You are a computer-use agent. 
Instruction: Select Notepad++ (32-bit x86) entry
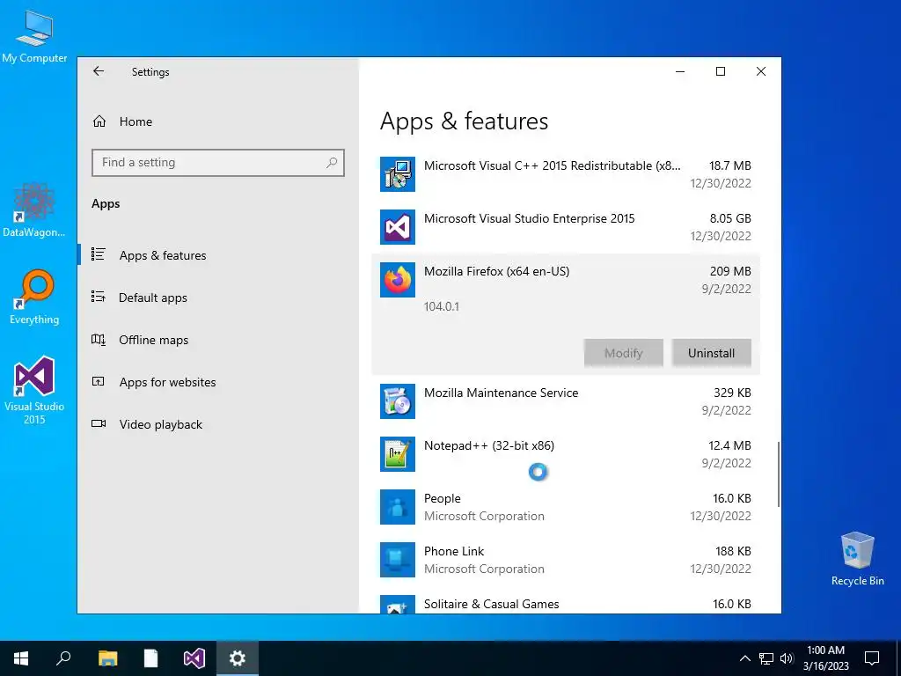566,454
